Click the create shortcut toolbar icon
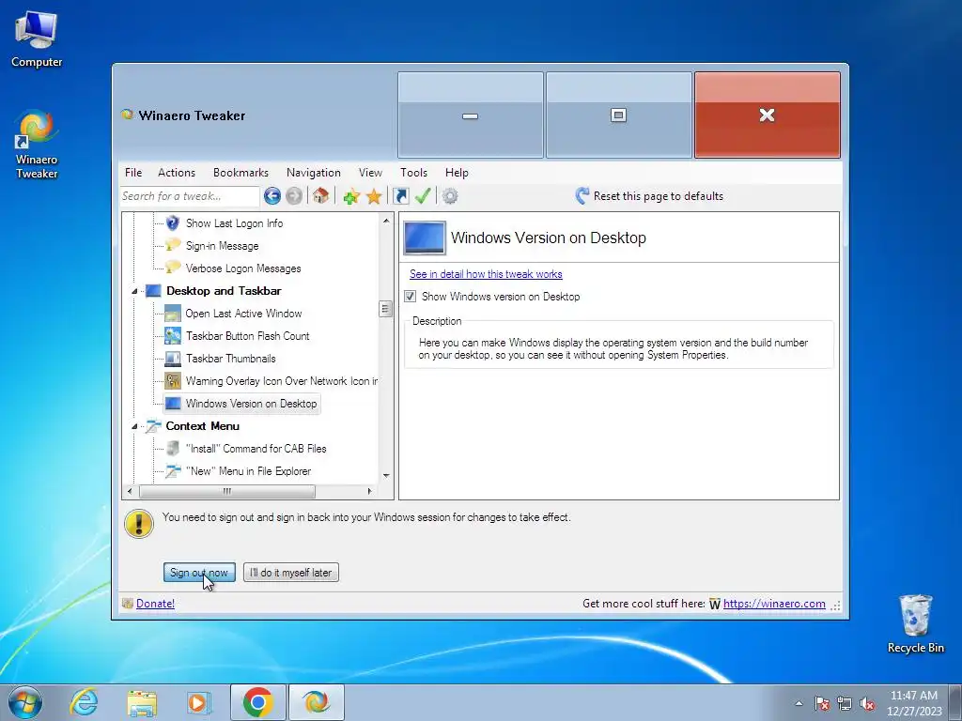Viewport: 962px width, 721px height. coord(400,196)
